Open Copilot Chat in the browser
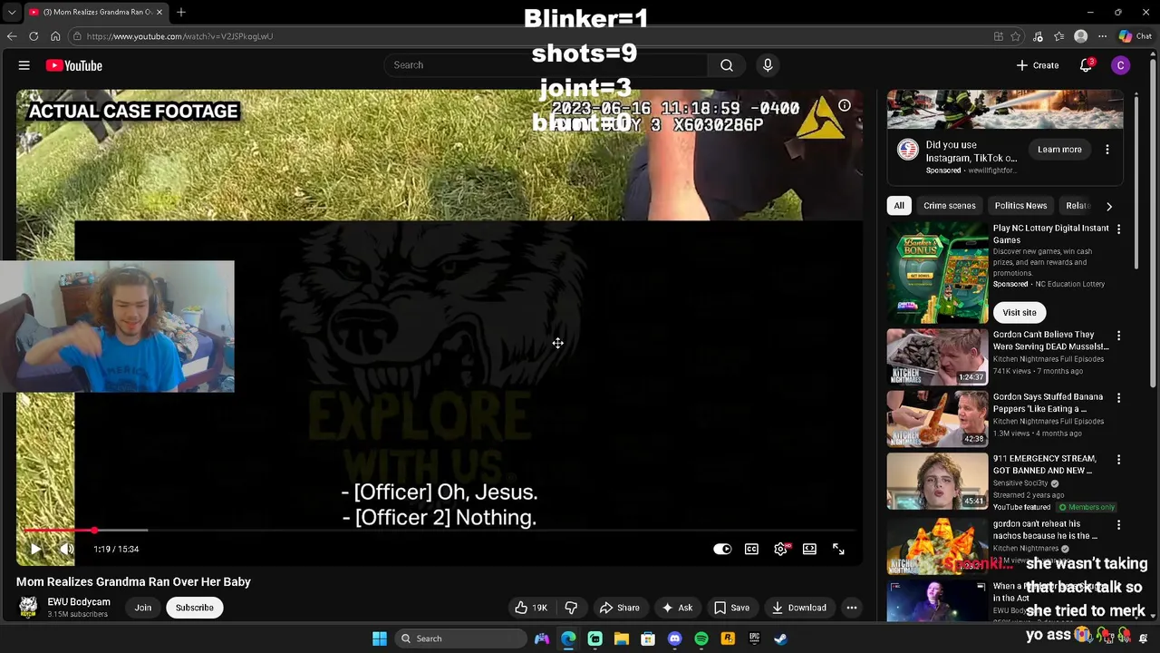This screenshot has height=653, width=1160. pos(1136,36)
